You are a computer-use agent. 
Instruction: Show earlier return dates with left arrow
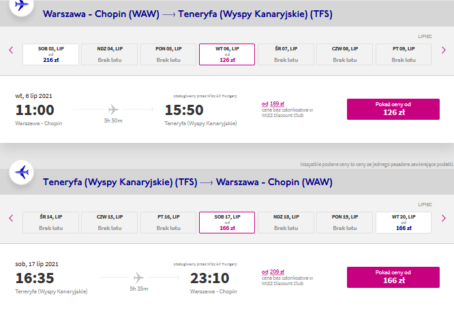point(11,218)
